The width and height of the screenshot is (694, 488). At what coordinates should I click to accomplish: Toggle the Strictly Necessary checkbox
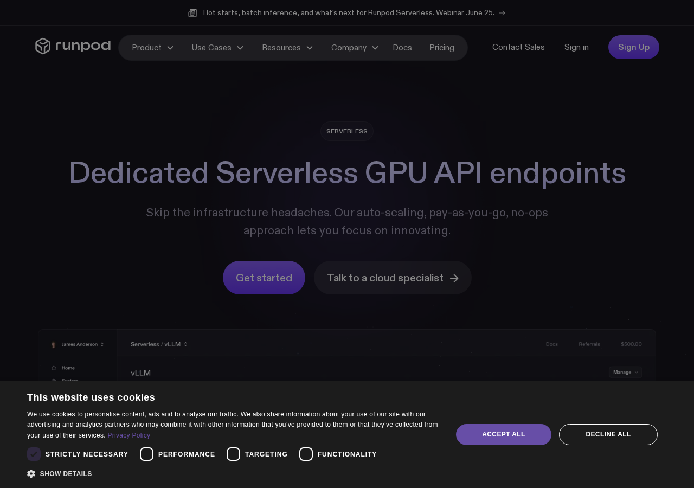click(x=34, y=454)
